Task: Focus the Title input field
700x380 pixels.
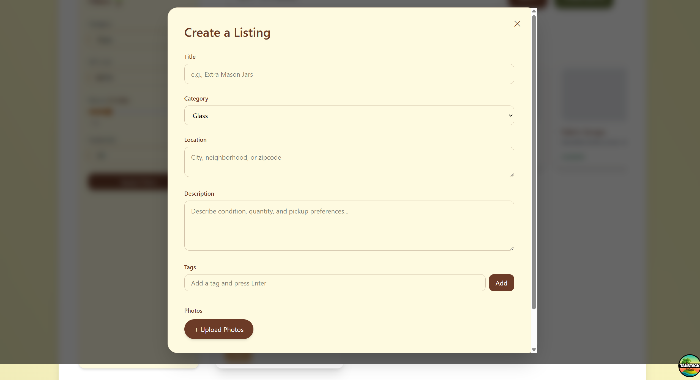Action: 349,74
